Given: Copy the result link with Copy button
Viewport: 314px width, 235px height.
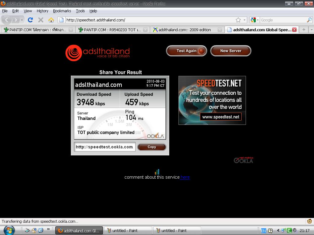Looking at the screenshot, I should tap(152, 147).
